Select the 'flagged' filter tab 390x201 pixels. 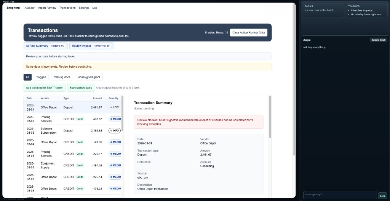point(41,77)
